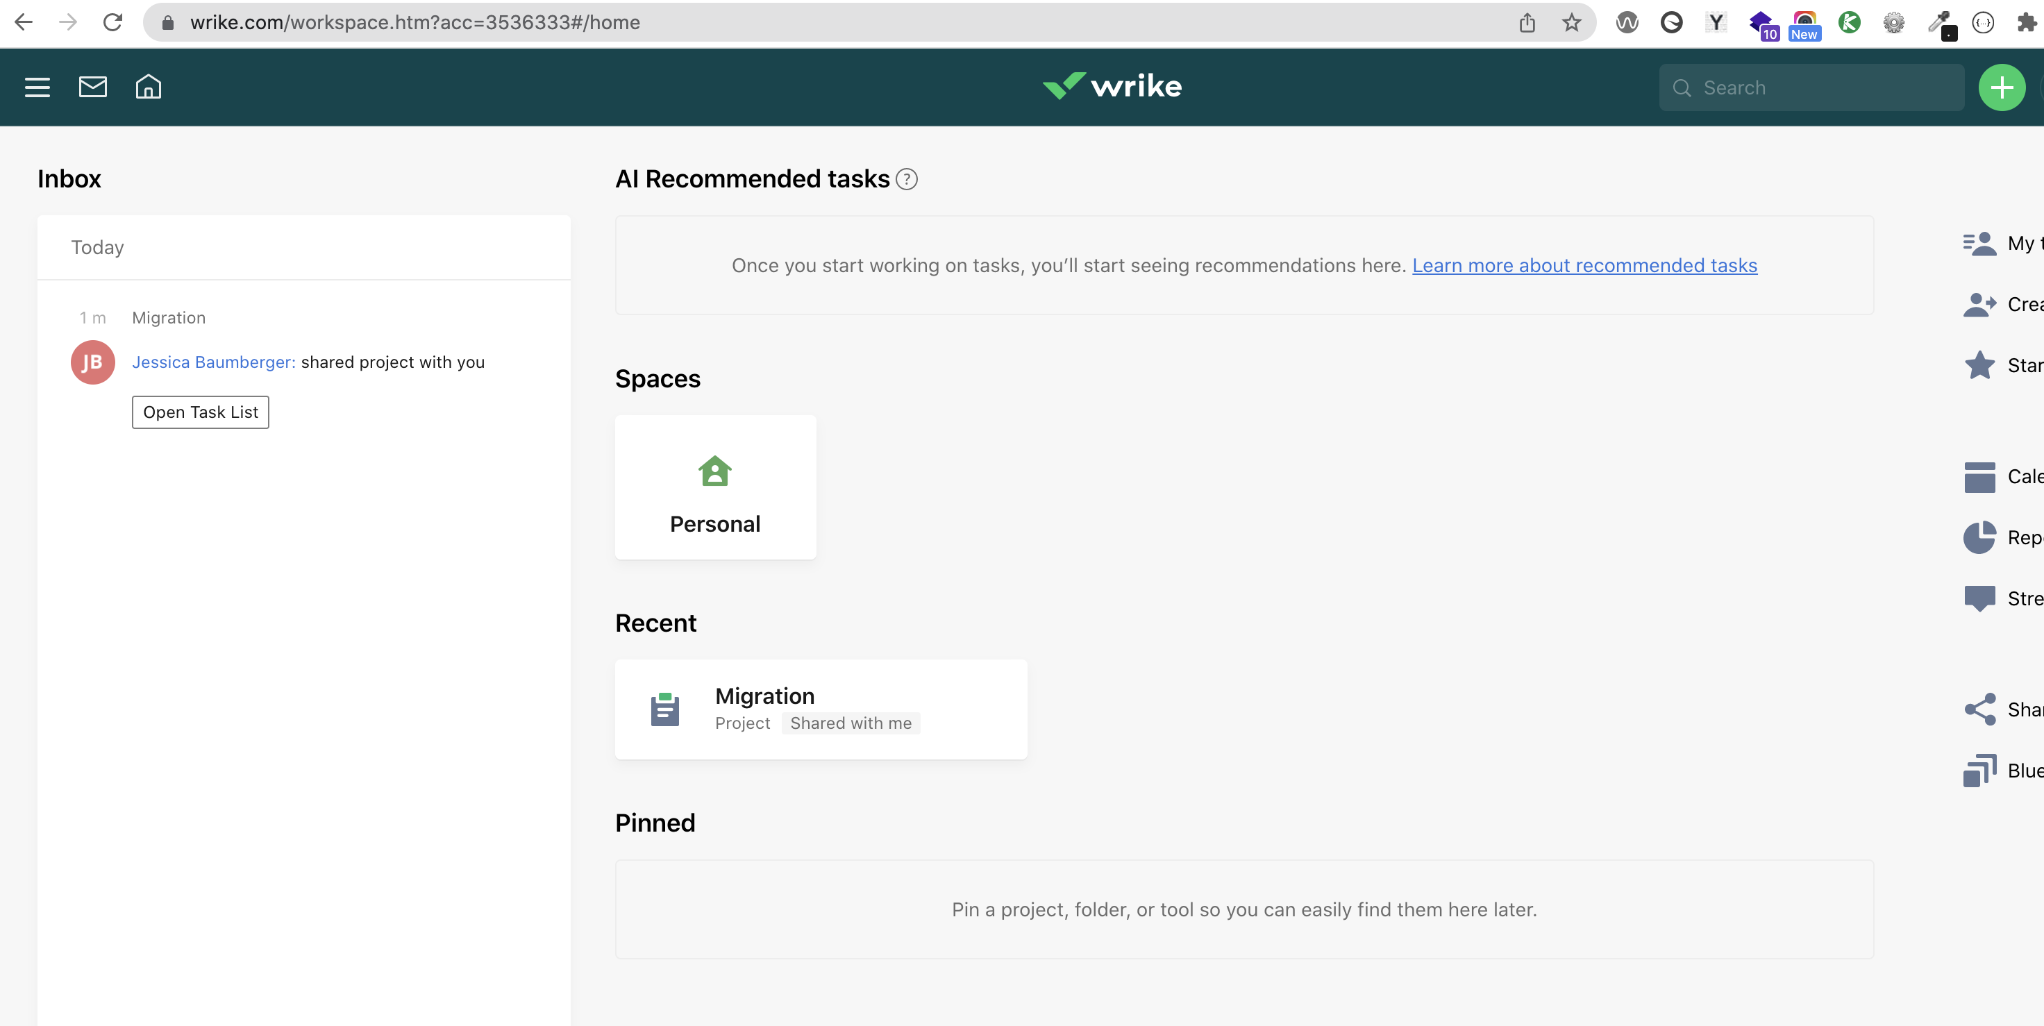Screen dimensions: 2044x1026
Task: Bookmark page with star icon
Action: [x=1572, y=22]
